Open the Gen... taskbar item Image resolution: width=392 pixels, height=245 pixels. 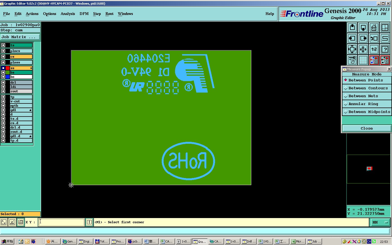point(69,241)
